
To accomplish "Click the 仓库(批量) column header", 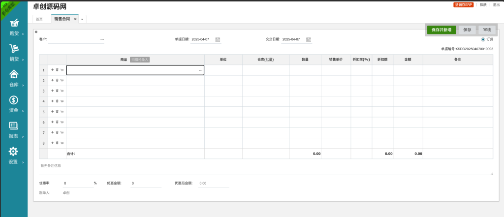I will (266, 60).
